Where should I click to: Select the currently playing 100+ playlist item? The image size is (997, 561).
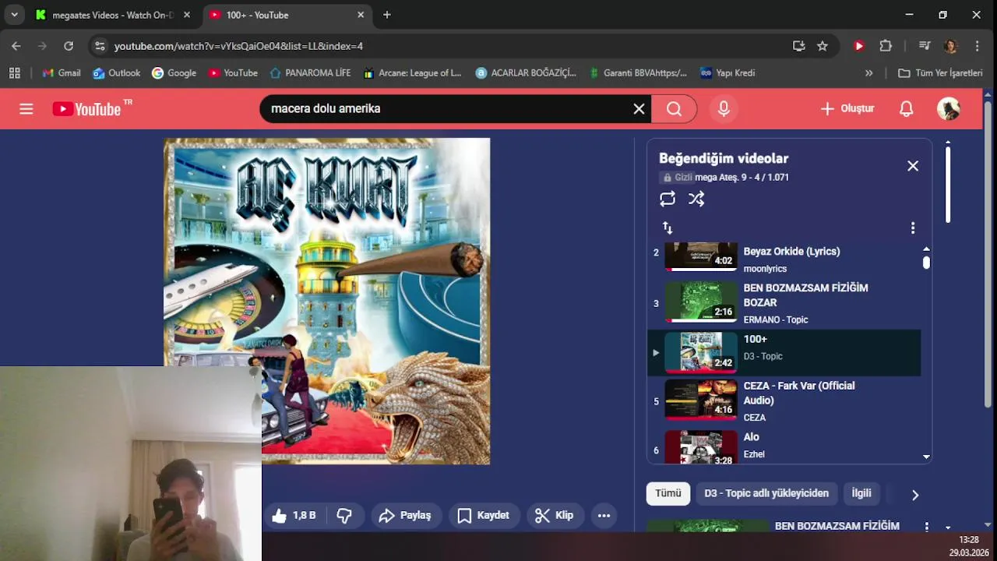point(784,352)
